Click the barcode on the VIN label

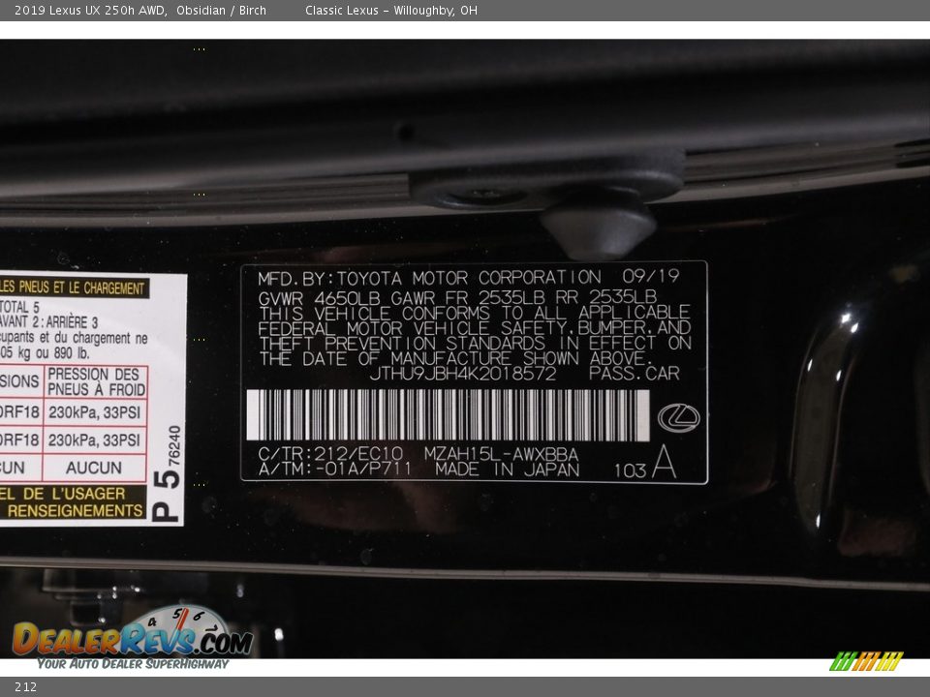tap(448, 415)
